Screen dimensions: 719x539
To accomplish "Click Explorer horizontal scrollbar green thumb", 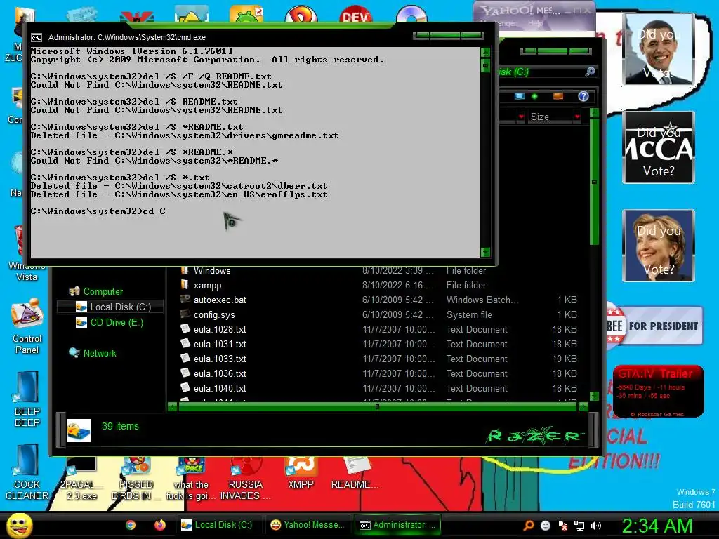I will (x=377, y=406).
